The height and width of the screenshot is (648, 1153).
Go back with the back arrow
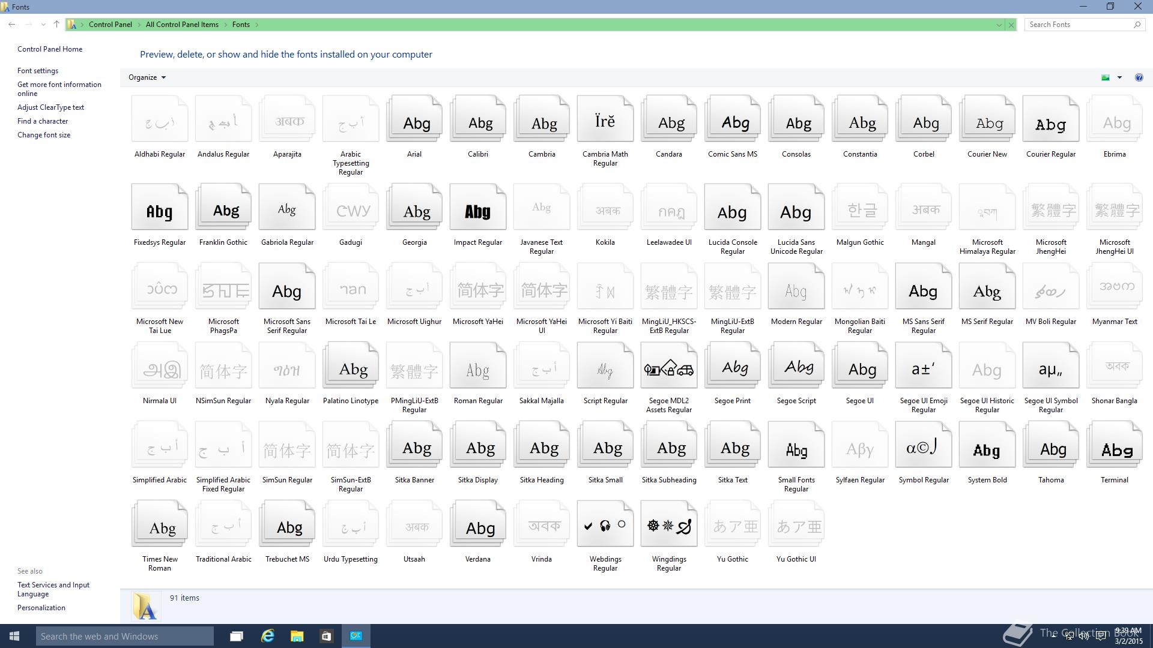[x=12, y=25]
